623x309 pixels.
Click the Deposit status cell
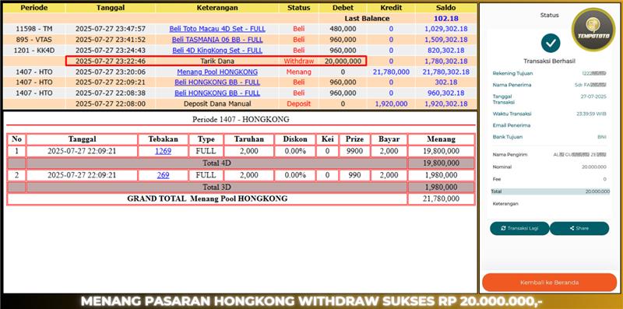[299, 104]
